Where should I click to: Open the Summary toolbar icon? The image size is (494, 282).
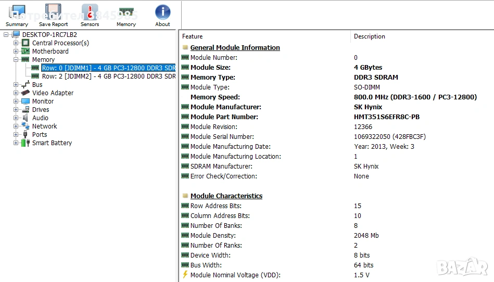pos(17,15)
